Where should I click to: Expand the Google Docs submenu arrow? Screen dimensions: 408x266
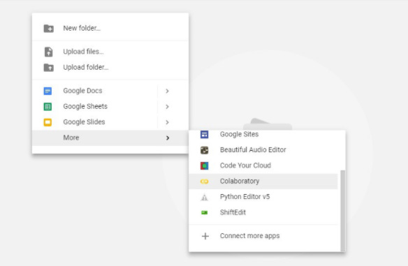coord(167,91)
